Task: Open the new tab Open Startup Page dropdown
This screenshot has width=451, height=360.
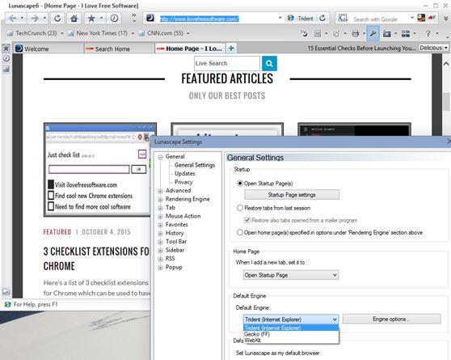Action: pos(291,275)
